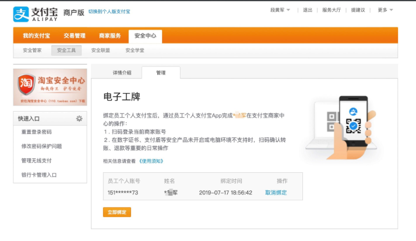
Task: Switch to 详情介绍 tab
Action: pyautogui.click(x=122, y=73)
